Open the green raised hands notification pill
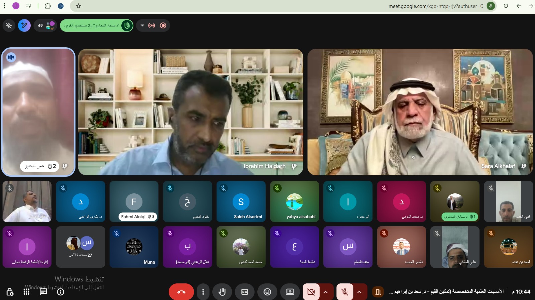The image size is (535, 300). coord(96,25)
